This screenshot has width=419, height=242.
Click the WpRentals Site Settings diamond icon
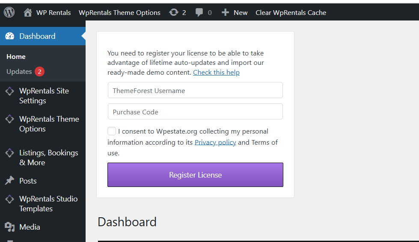pos(9,91)
